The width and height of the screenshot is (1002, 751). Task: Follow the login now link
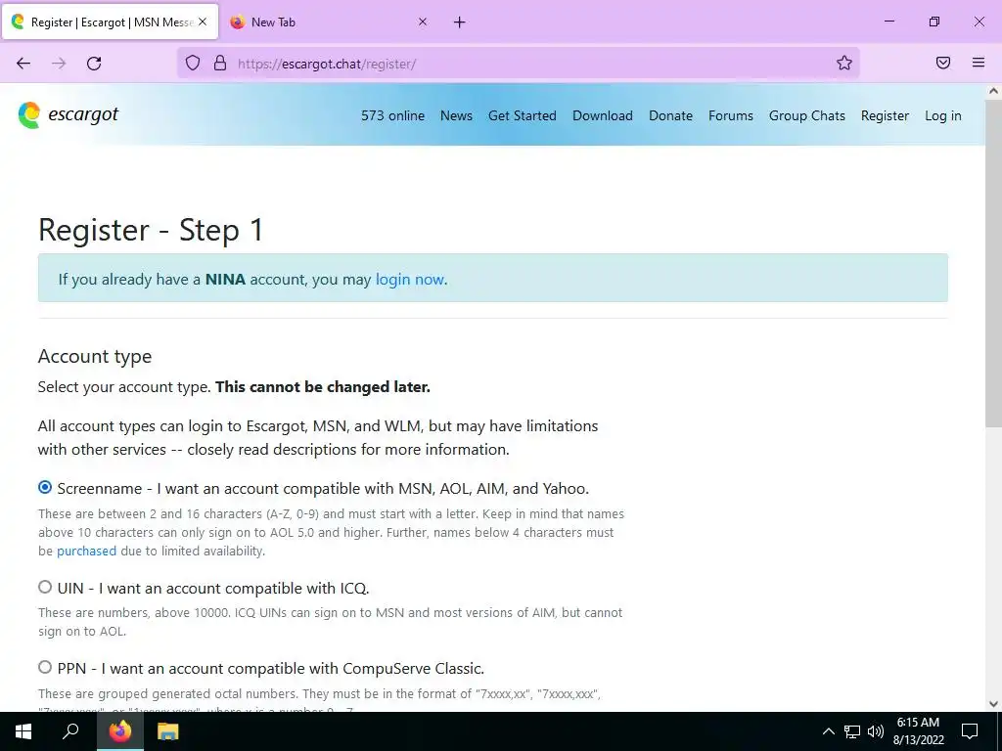pyautogui.click(x=410, y=280)
